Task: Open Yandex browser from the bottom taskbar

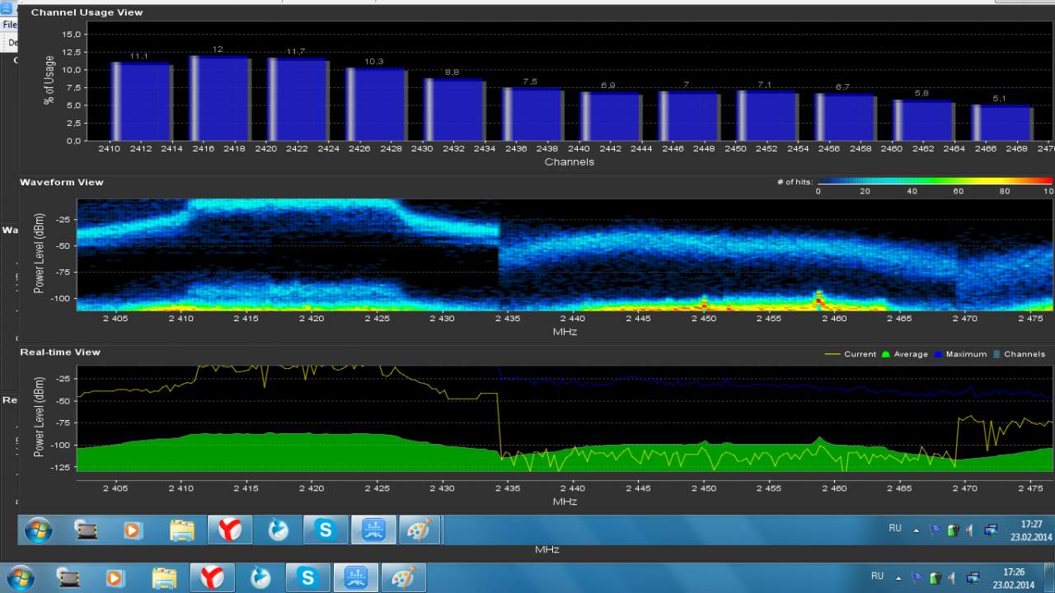Action: (212, 577)
